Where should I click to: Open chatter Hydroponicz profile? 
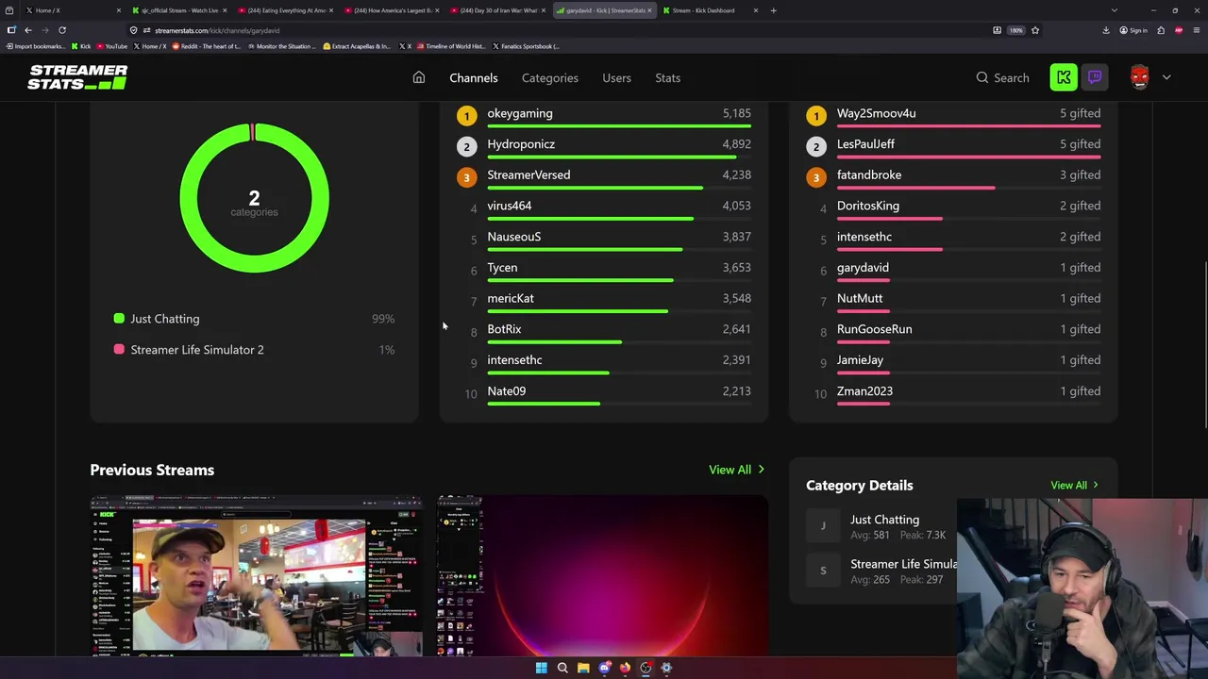click(521, 144)
